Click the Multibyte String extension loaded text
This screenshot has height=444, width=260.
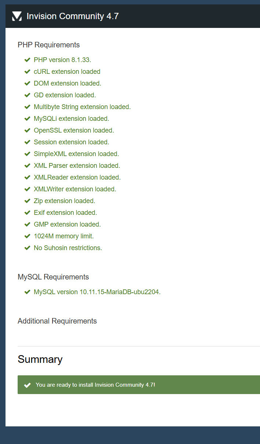click(82, 107)
